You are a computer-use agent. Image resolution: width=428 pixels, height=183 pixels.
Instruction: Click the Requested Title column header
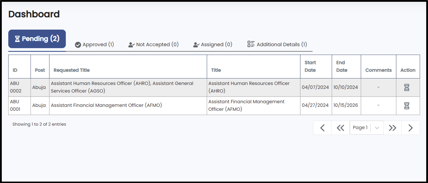point(71,70)
